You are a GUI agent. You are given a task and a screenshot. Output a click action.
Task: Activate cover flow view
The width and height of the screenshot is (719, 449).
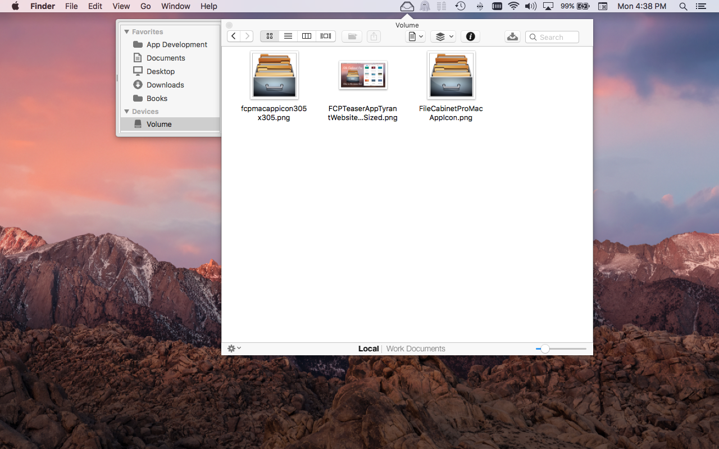click(326, 36)
